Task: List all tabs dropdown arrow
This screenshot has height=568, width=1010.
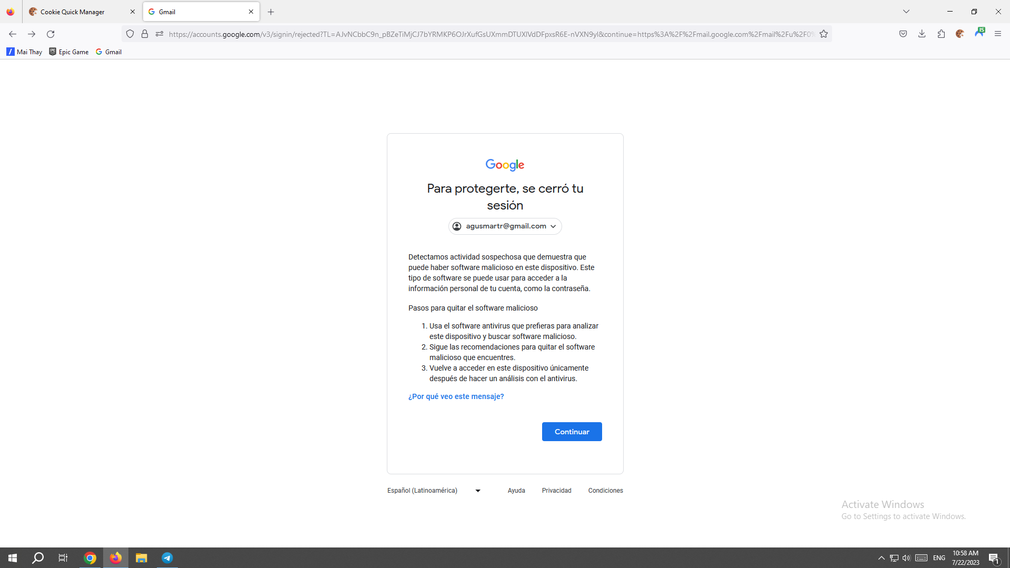Action: pyautogui.click(x=906, y=12)
